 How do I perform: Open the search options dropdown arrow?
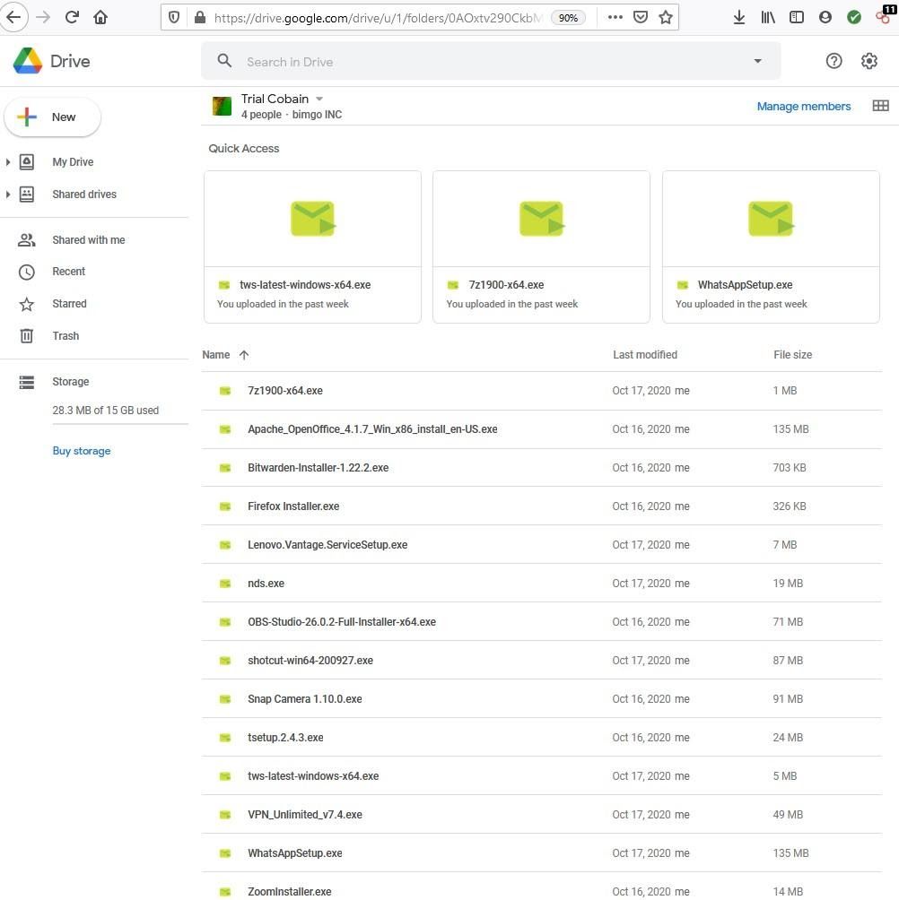pos(757,61)
